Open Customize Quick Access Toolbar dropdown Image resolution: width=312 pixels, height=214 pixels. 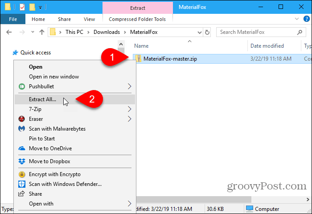(x=40, y=8)
